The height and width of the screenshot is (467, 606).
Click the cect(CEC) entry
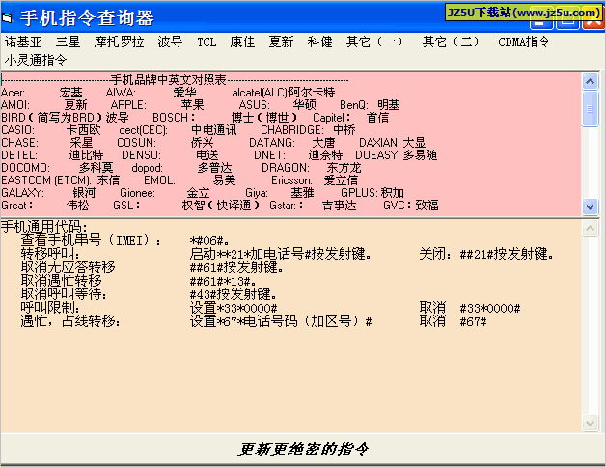pyautogui.click(x=178, y=130)
